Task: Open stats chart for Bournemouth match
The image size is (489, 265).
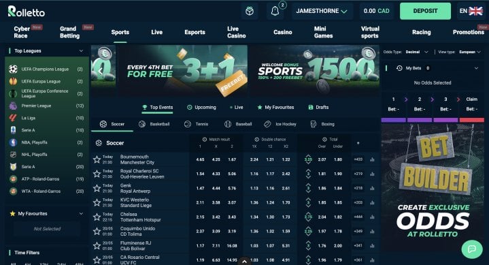Action: click(x=372, y=159)
